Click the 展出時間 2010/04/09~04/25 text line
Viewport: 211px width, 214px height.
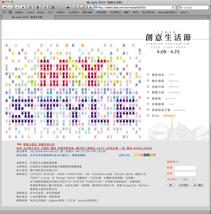click(x=61, y=151)
